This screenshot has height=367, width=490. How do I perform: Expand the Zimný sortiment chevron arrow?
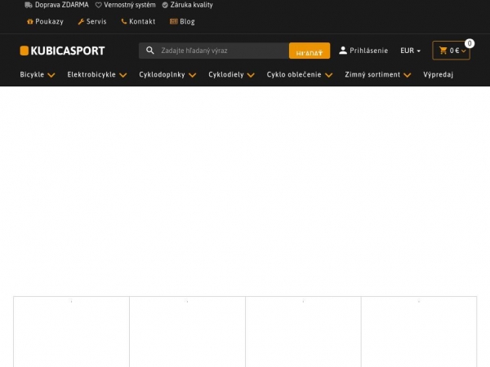[x=408, y=75]
